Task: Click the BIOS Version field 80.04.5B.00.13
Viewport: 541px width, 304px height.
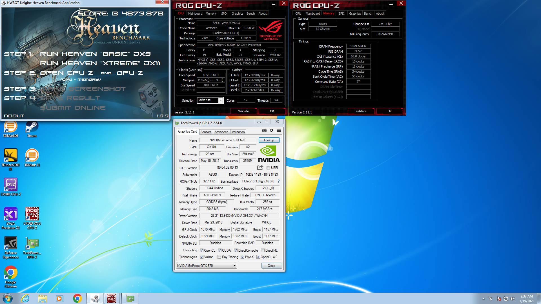Action: (x=227, y=167)
